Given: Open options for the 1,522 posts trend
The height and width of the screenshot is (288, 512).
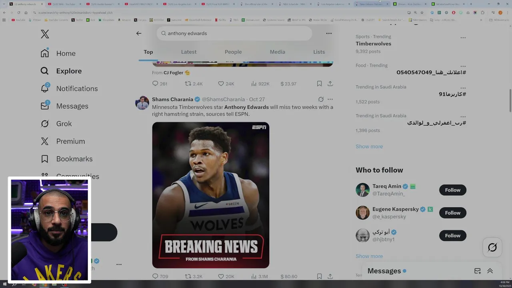Looking at the screenshot, I should [x=463, y=88].
